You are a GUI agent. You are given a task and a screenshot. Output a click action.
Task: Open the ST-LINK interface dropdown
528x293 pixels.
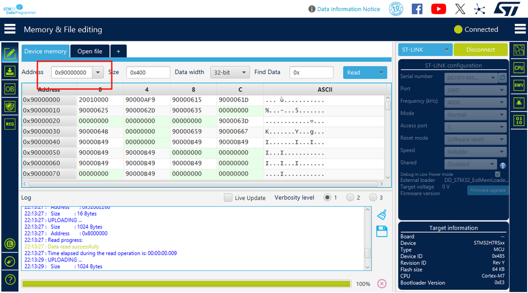click(425, 50)
